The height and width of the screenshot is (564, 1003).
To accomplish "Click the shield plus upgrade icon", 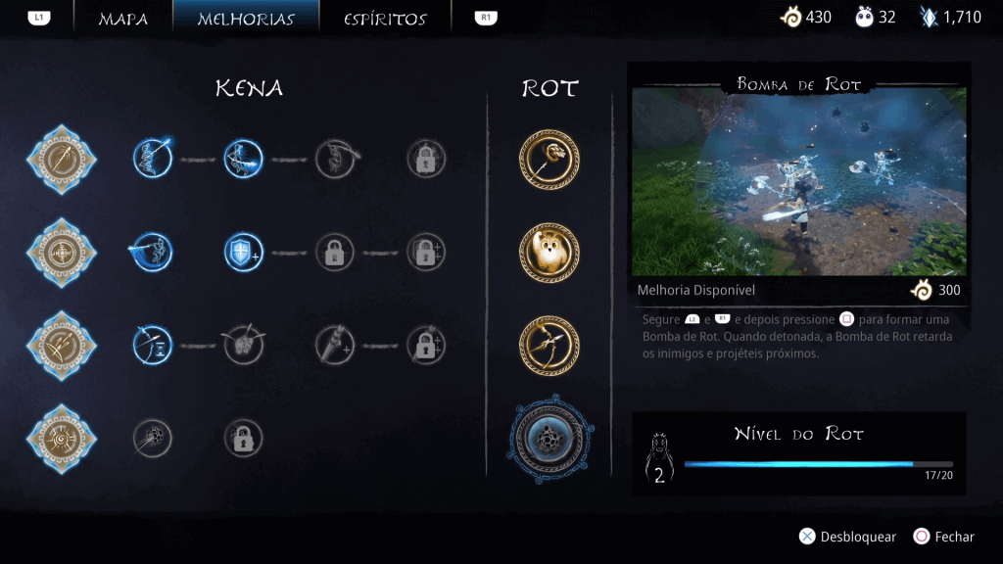I will [x=244, y=252].
